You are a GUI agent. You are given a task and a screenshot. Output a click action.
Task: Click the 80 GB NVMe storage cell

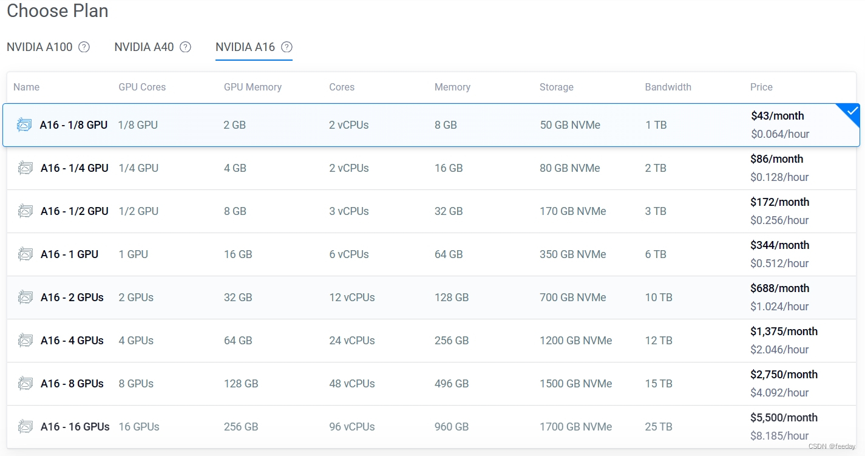[570, 168]
